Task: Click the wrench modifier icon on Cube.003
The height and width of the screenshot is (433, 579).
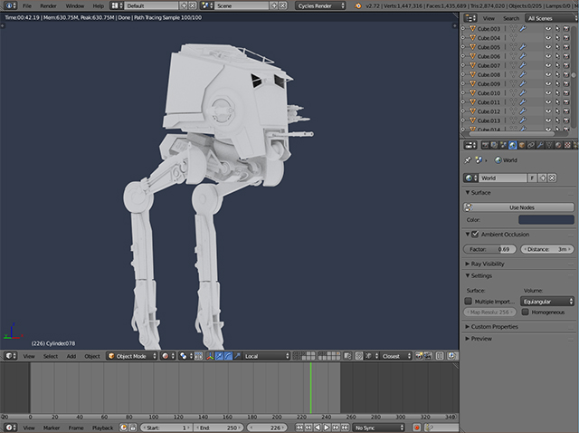Action: coord(524,28)
